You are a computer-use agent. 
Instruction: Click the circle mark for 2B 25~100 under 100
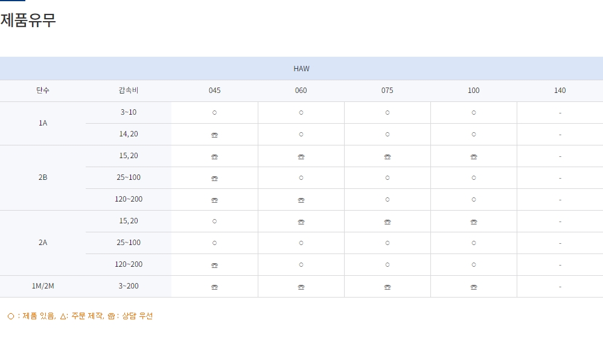(474, 178)
